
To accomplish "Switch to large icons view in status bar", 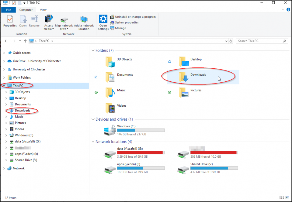I will coord(287,197).
